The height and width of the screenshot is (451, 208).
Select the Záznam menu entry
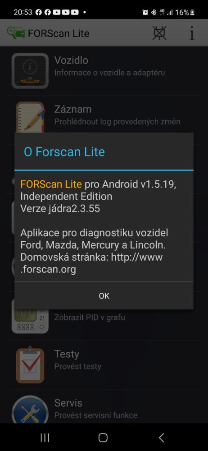tap(104, 115)
